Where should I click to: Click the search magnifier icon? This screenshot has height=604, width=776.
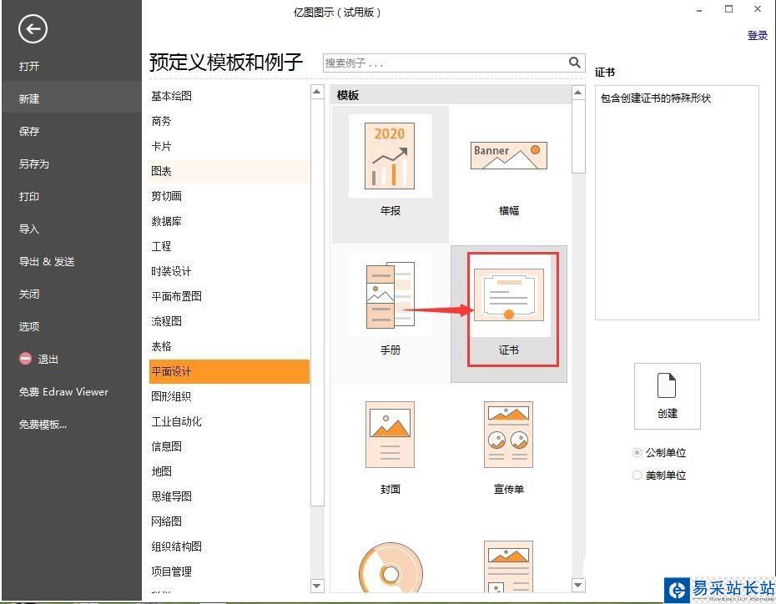pyautogui.click(x=574, y=63)
